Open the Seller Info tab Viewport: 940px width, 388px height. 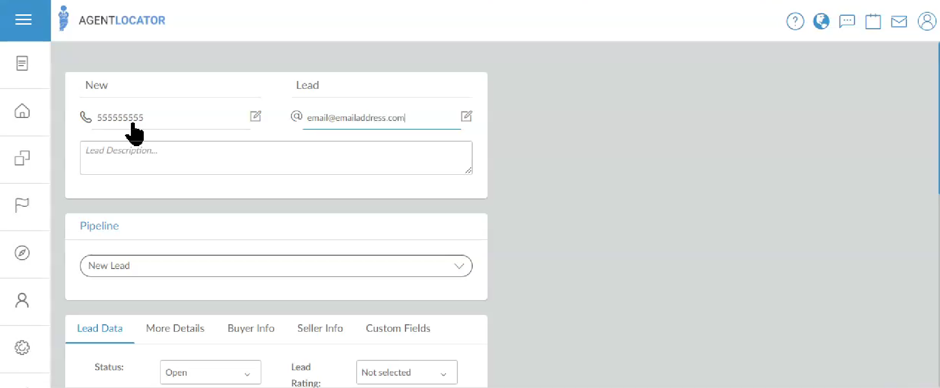[x=320, y=328]
